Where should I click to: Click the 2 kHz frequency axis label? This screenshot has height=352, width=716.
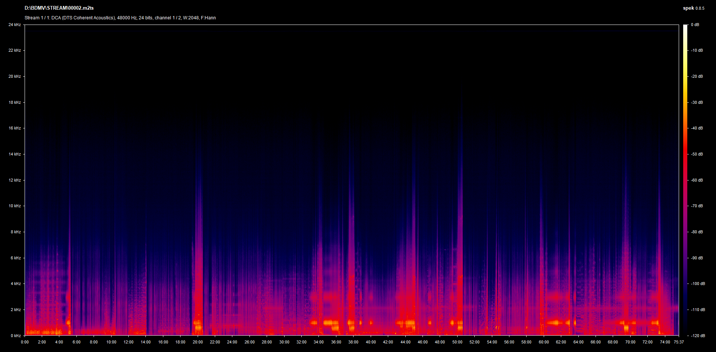point(16,310)
